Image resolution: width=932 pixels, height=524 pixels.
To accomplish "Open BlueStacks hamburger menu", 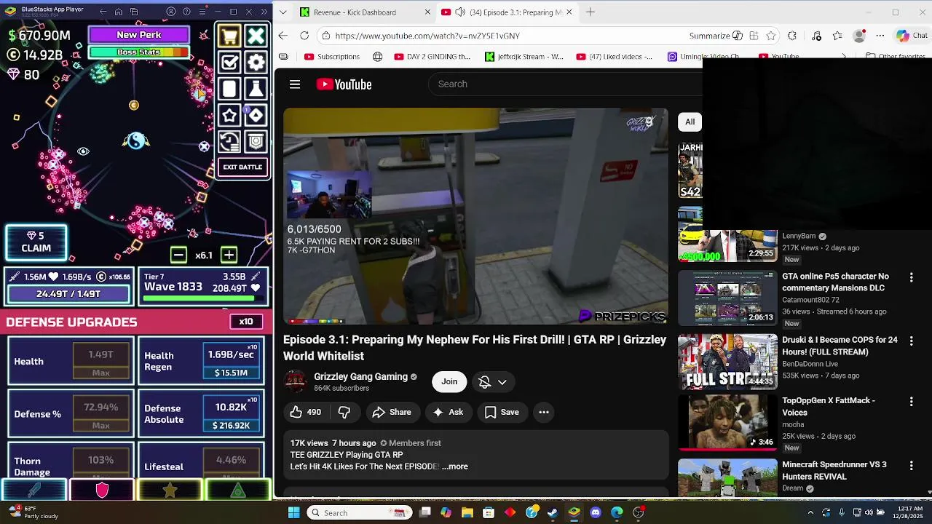I will pos(202,12).
